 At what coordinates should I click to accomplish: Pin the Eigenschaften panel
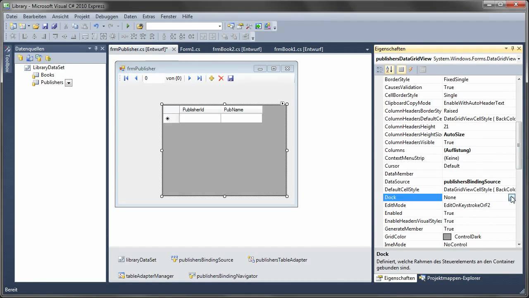[512, 49]
